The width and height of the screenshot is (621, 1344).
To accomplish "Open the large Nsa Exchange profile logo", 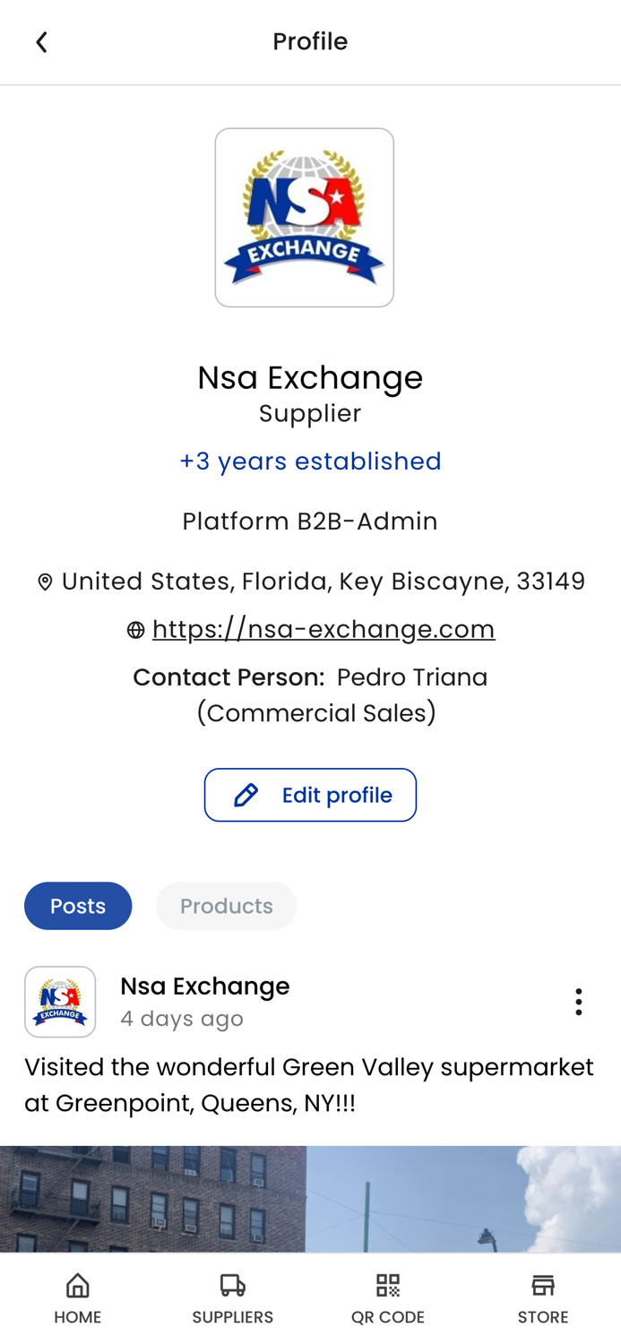I will pos(304,216).
